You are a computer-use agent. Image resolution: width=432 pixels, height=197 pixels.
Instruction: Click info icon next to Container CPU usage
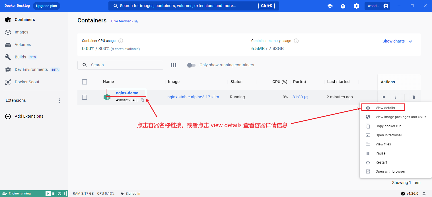121,41
